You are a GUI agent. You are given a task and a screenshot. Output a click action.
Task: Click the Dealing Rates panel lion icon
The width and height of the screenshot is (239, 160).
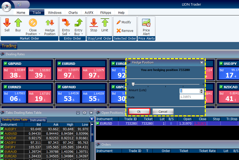click(x=2, y=54)
